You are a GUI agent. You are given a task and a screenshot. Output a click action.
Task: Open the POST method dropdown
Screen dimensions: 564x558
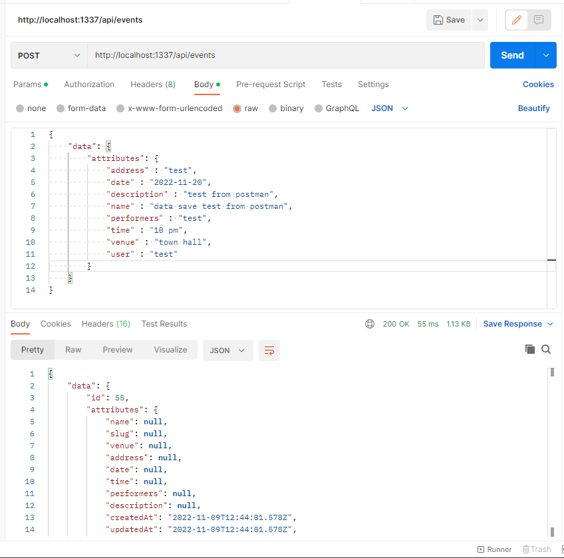49,56
